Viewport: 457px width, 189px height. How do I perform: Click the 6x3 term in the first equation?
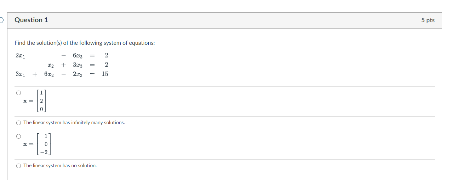pos(78,56)
